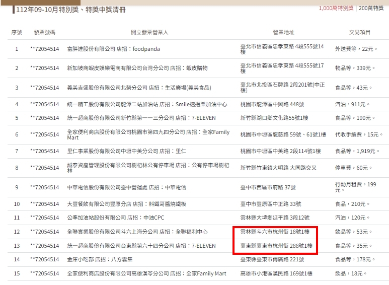Click the transaction item 食品,210元
The width and height of the screenshot is (389, 285).
pyautogui.click(x=352, y=204)
